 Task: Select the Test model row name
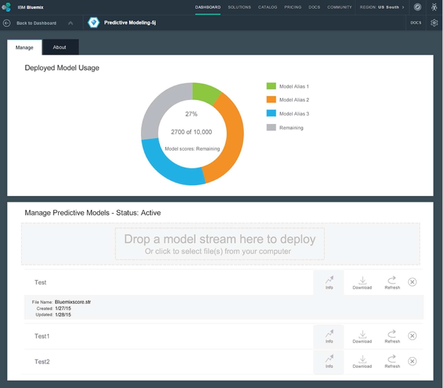[40, 282]
